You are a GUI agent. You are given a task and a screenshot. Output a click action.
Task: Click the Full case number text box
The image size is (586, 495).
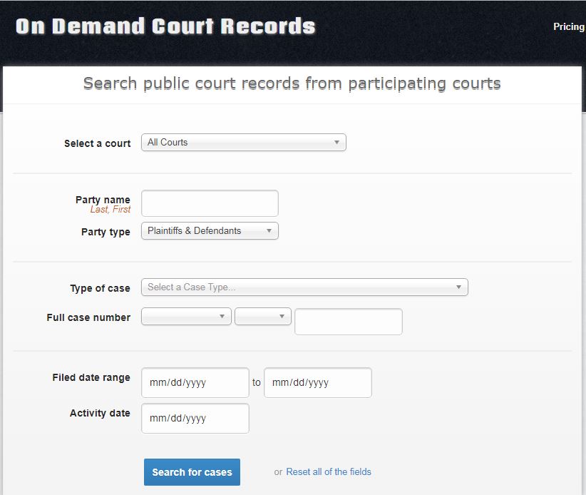[x=349, y=322]
